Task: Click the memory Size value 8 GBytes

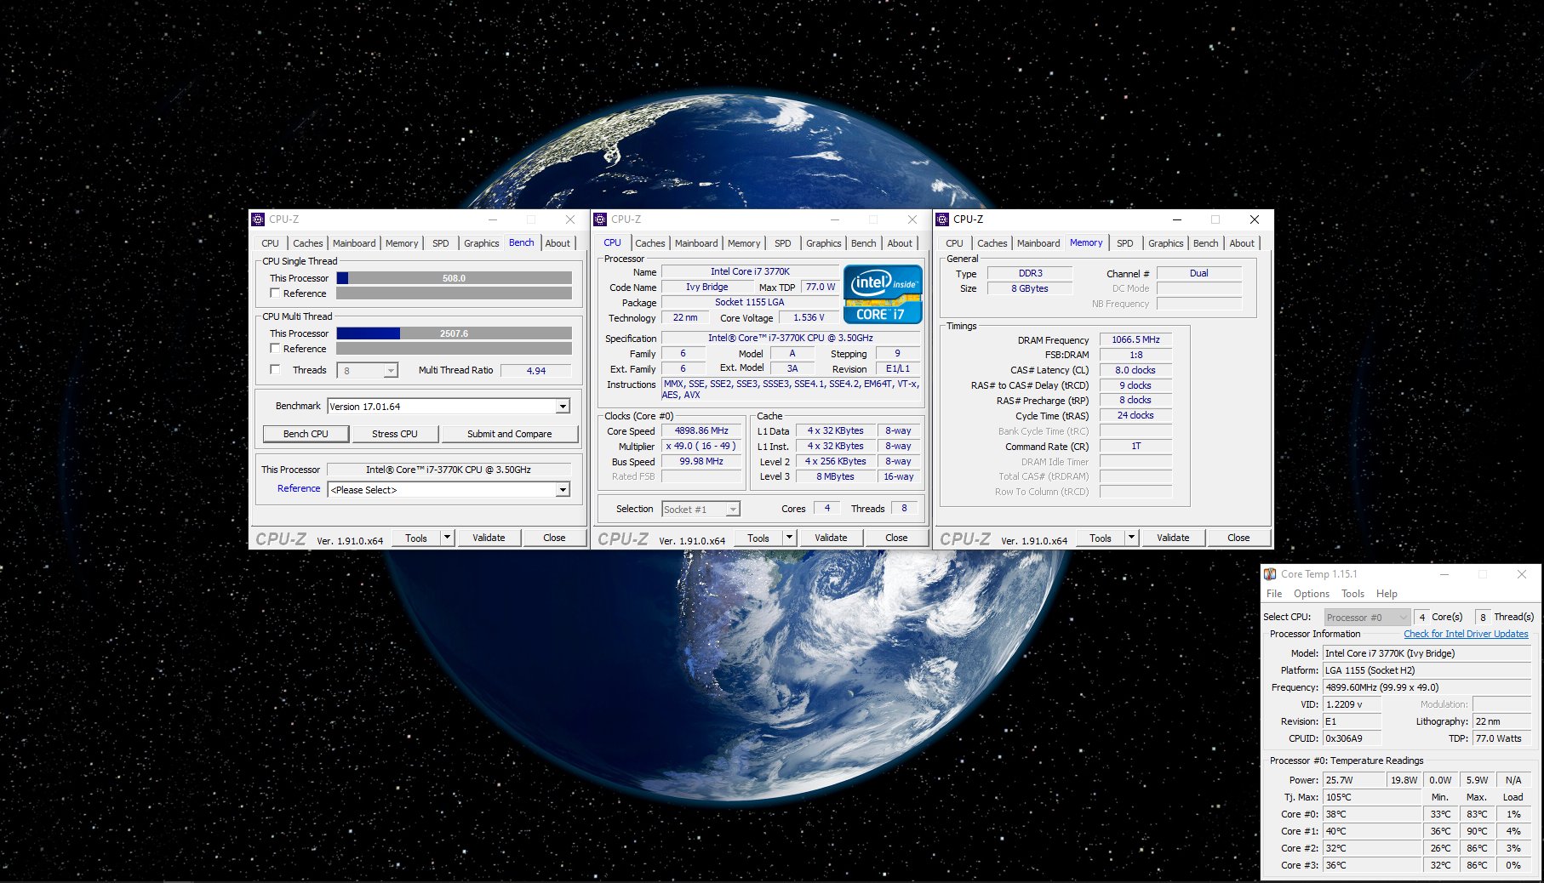Action: 1030,288
